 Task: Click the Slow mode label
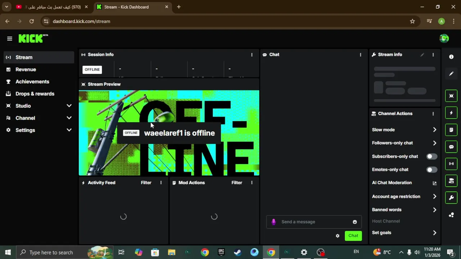click(x=383, y=130)
